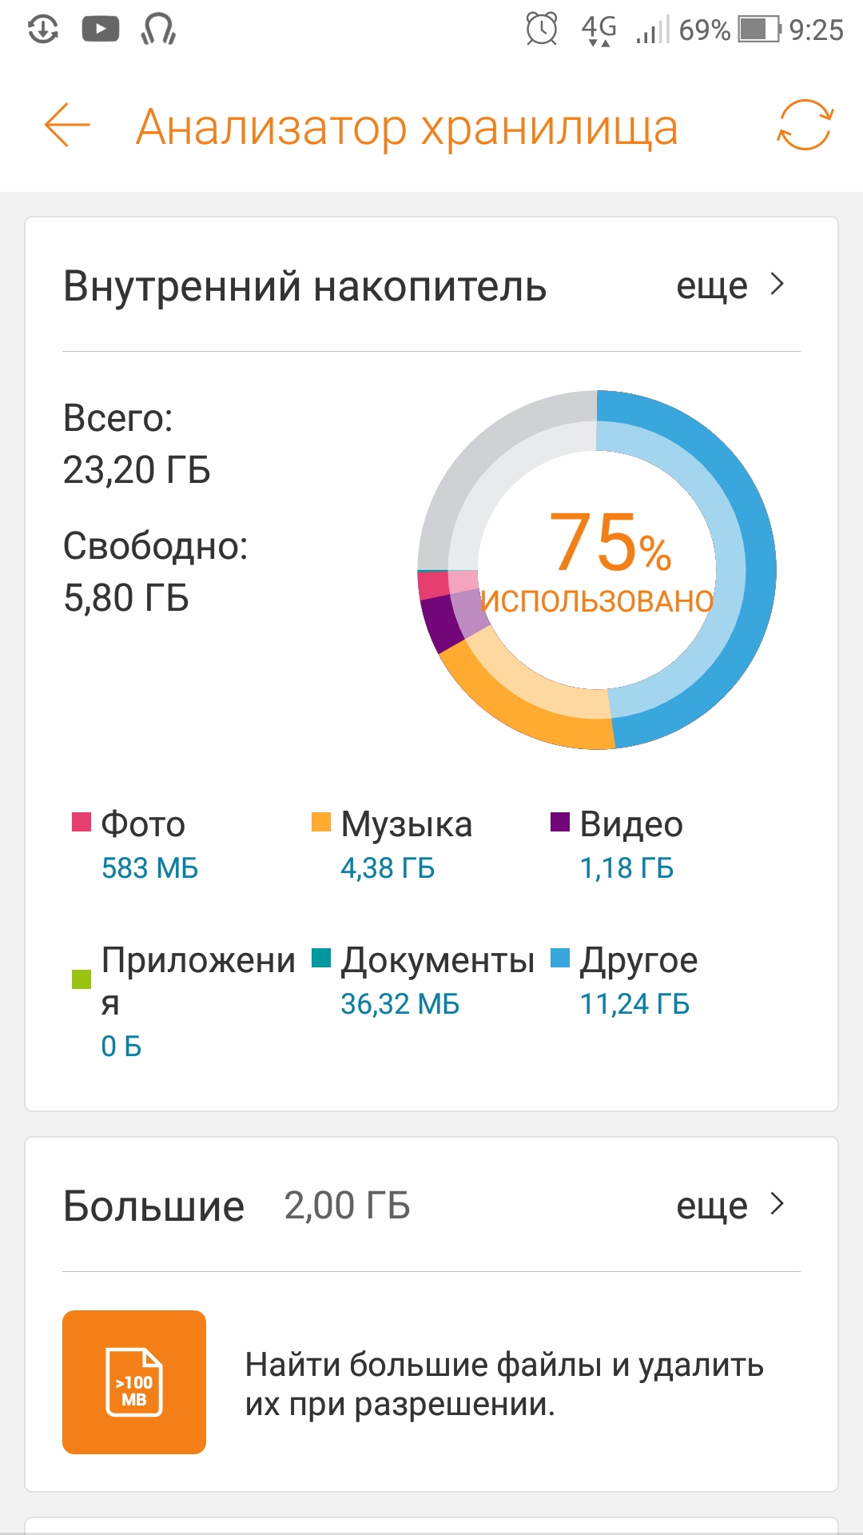863x1535 pixels.
Task: Tap the alarm clock status icon
Action: [x=542, y=30]
